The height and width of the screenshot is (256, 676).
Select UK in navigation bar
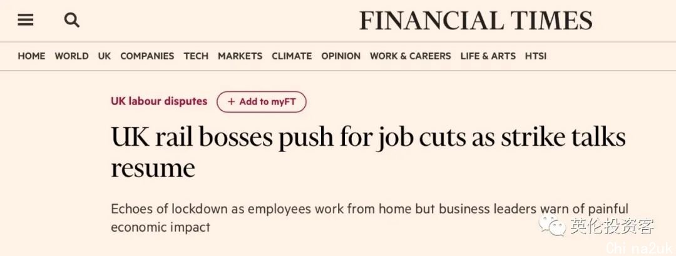[x=105, y=56]
